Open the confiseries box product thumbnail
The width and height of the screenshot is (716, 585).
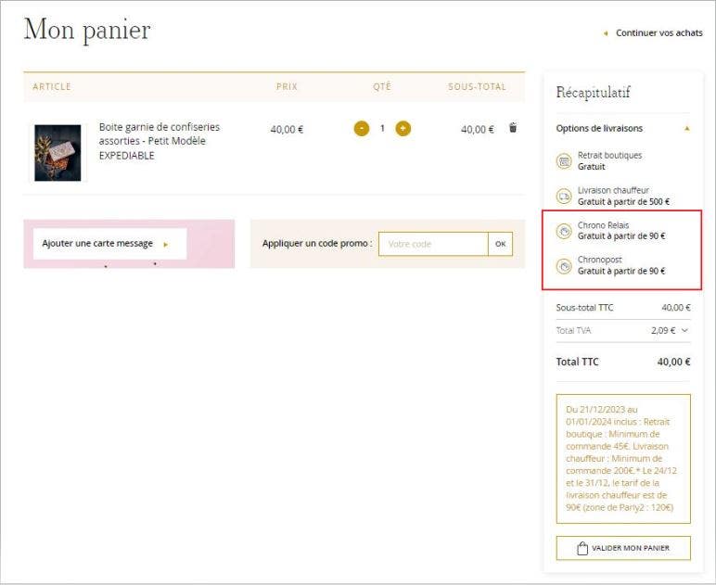(58, 153)
